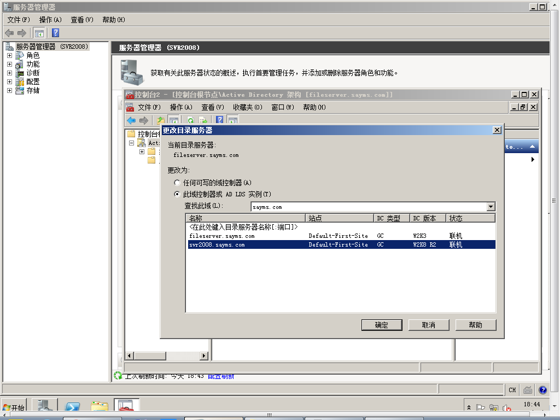This screenshot has height=420, width=560.
Task: Click Show/Hide console tree toolbar icon
Action: pyautogui.click(x=39, y=33)
